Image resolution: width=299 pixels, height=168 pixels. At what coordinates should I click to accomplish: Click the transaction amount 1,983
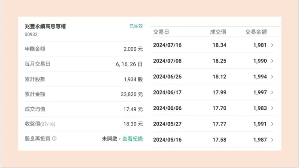coord(260,108)
